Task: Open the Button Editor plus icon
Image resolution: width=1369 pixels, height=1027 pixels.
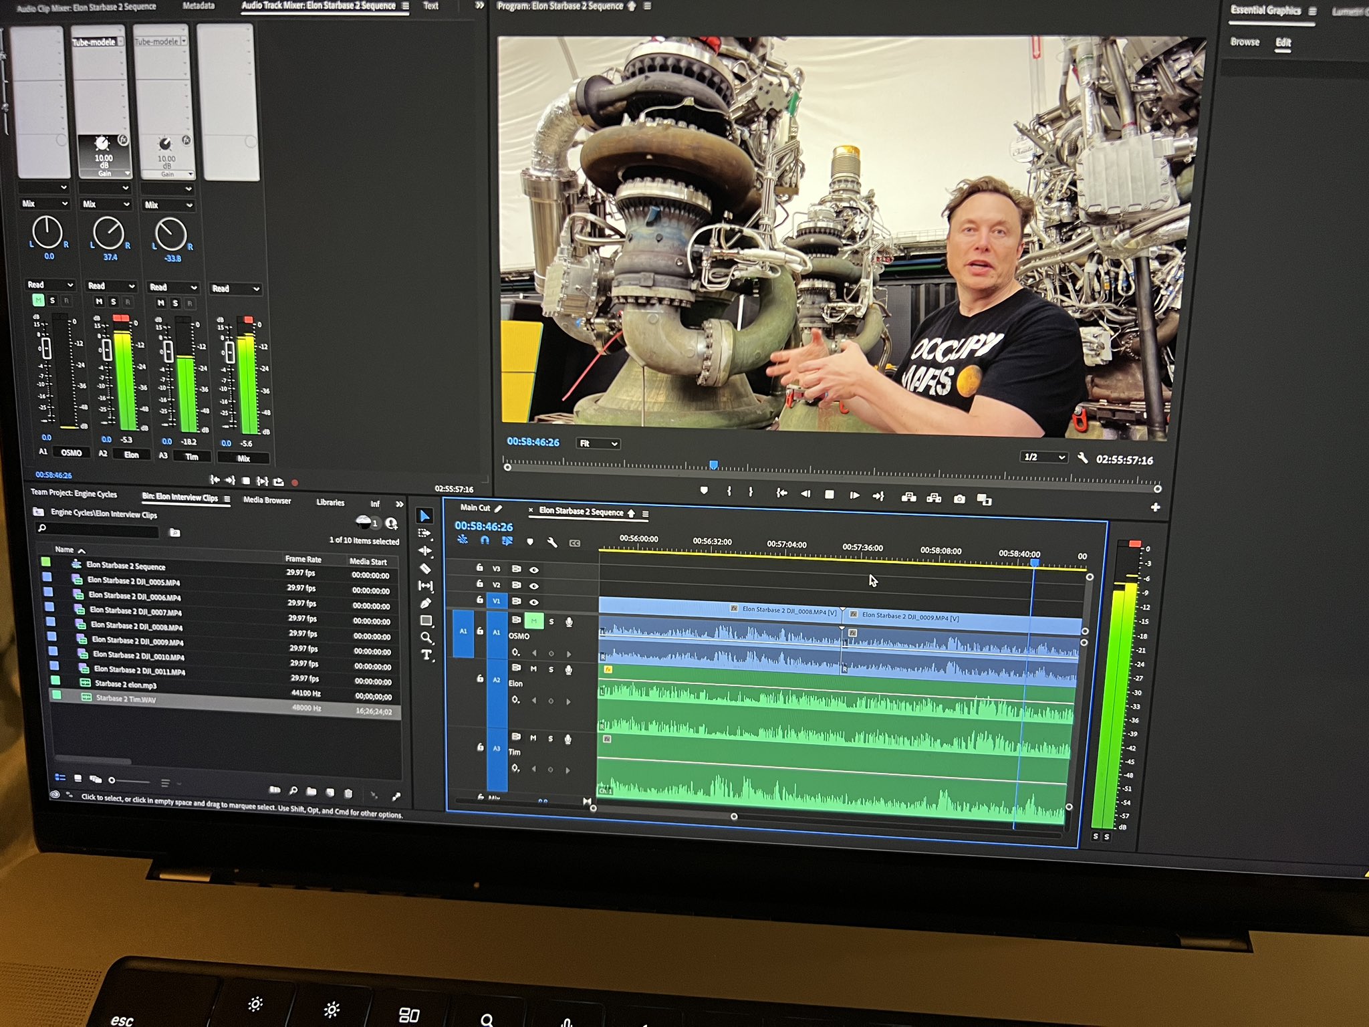Action: pos(1155,507)
